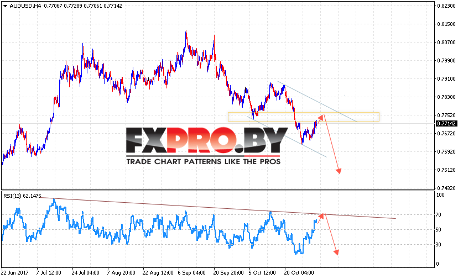Click the 22 Jun 2017 date label
Screen dimensions: 458x279
(x=15, y=273)
